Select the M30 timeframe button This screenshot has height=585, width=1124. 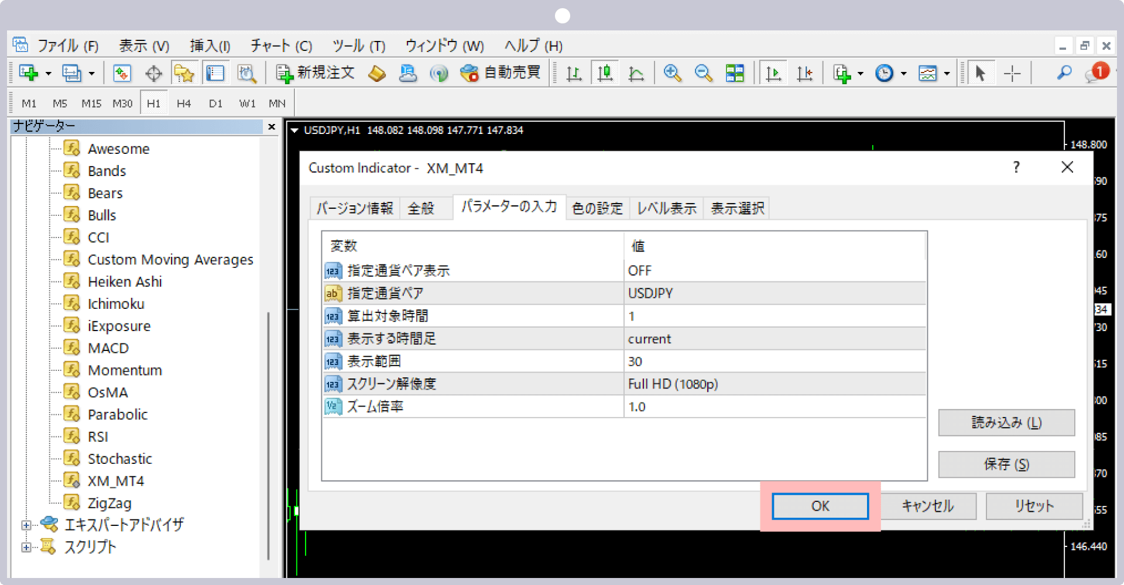click(122, 104)
